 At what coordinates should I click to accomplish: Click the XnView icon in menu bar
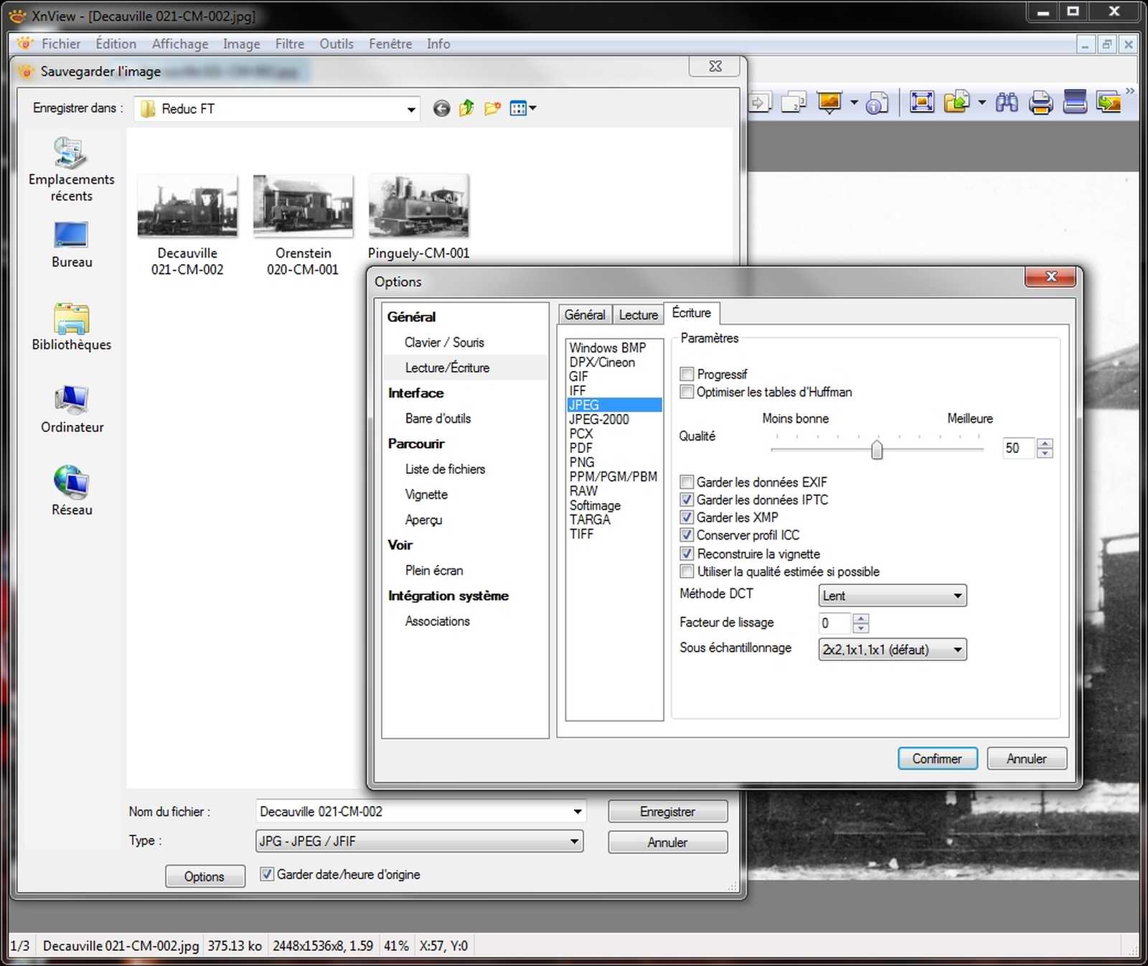coord(25,43)
